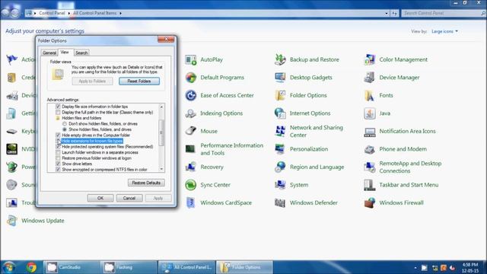
Task: Open the Mouse settings icon
Action: click(x=191, y=131)
